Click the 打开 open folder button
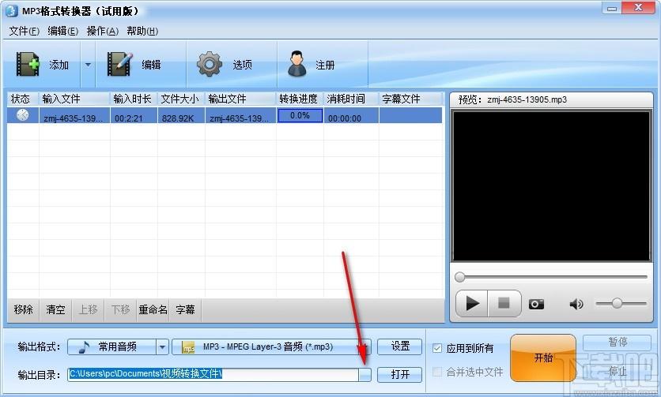The width and height of the screenshot is (661, 397). click(x=399, y=374)
